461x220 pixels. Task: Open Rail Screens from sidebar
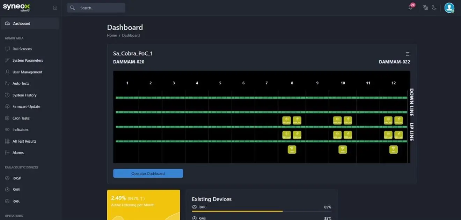(x=22, y=49)
